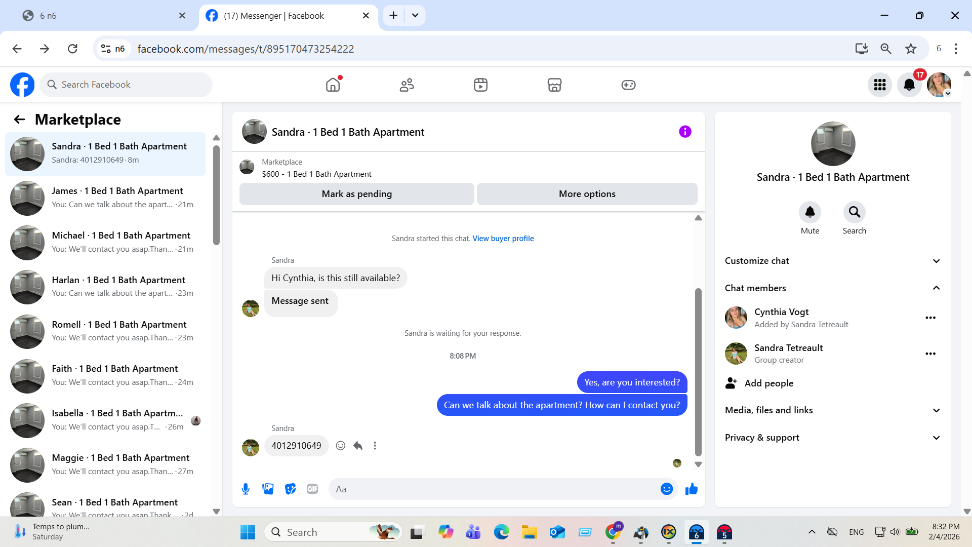This screenshot has width=972, height=547.
Task: Open emoji picker in message box
Action: (x=666, y=489)
